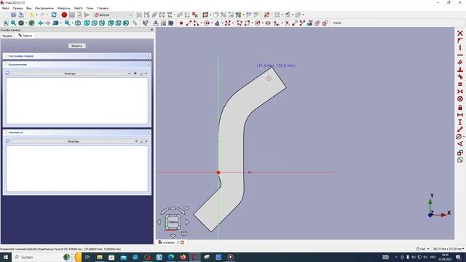Open elements filter dropdown arrow
466x262 pixels.
pyautogui.click(x=136, y=141)
